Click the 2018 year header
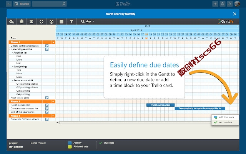246x154 pixels. [x=147, y=27]
